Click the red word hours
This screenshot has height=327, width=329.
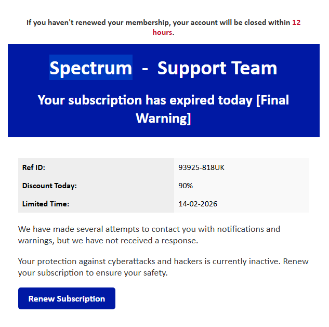(162, 32)
